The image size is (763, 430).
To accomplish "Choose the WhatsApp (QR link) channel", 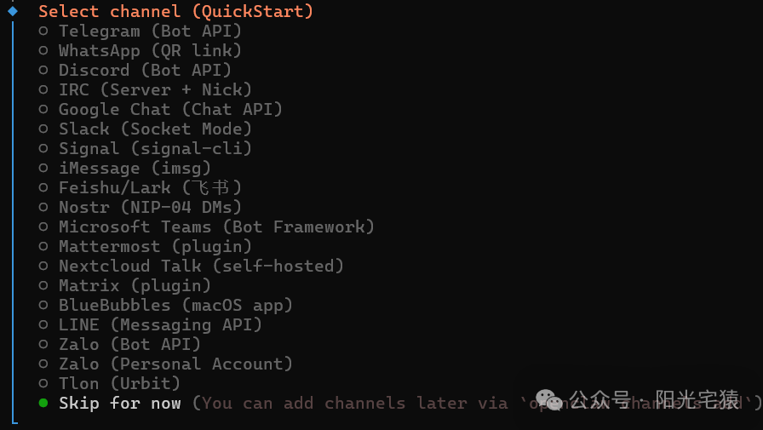I will (141, 50).
